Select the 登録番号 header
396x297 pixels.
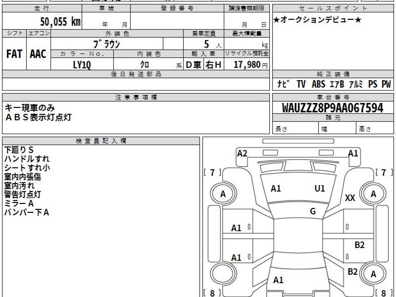177,9
